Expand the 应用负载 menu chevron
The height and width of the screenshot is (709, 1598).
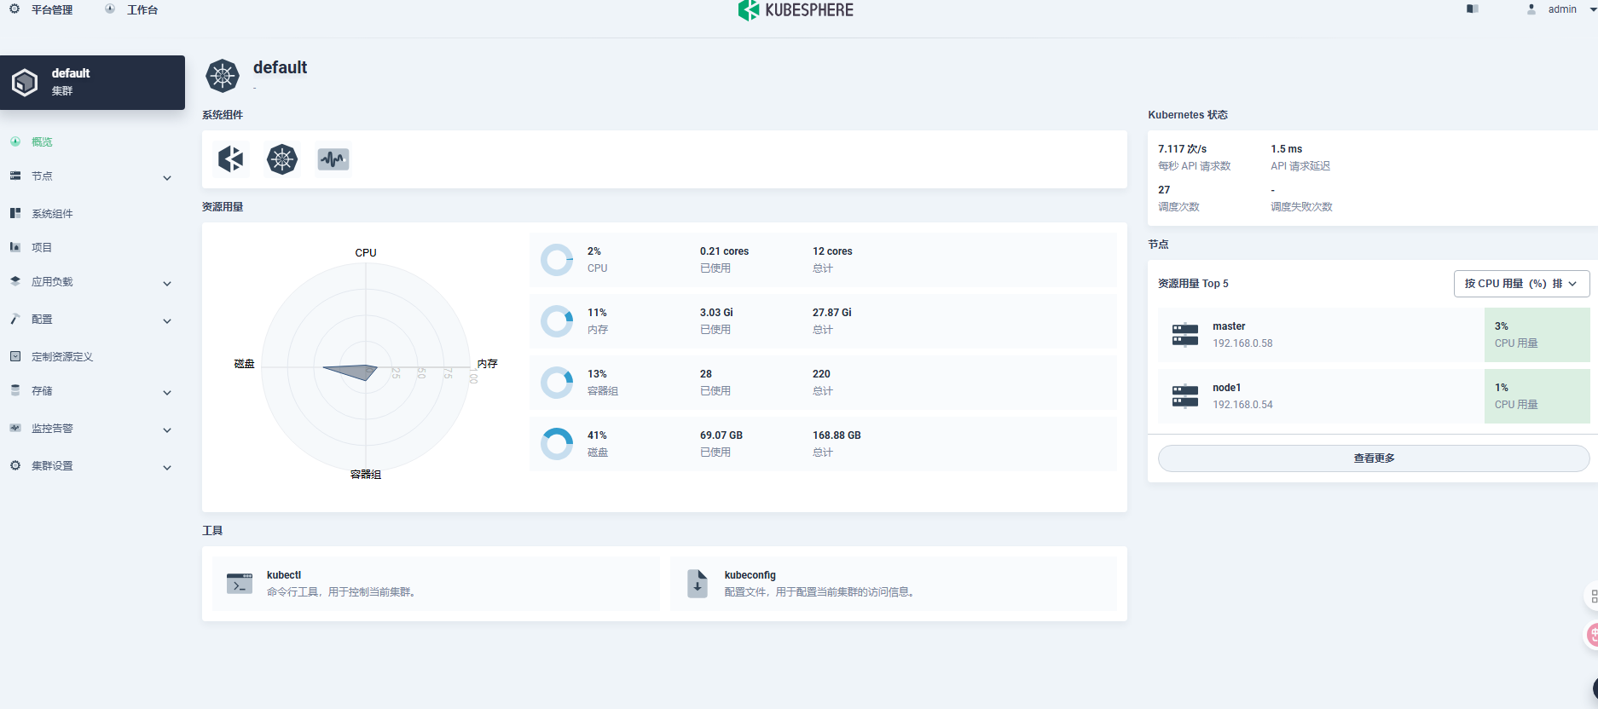point(167,284)
